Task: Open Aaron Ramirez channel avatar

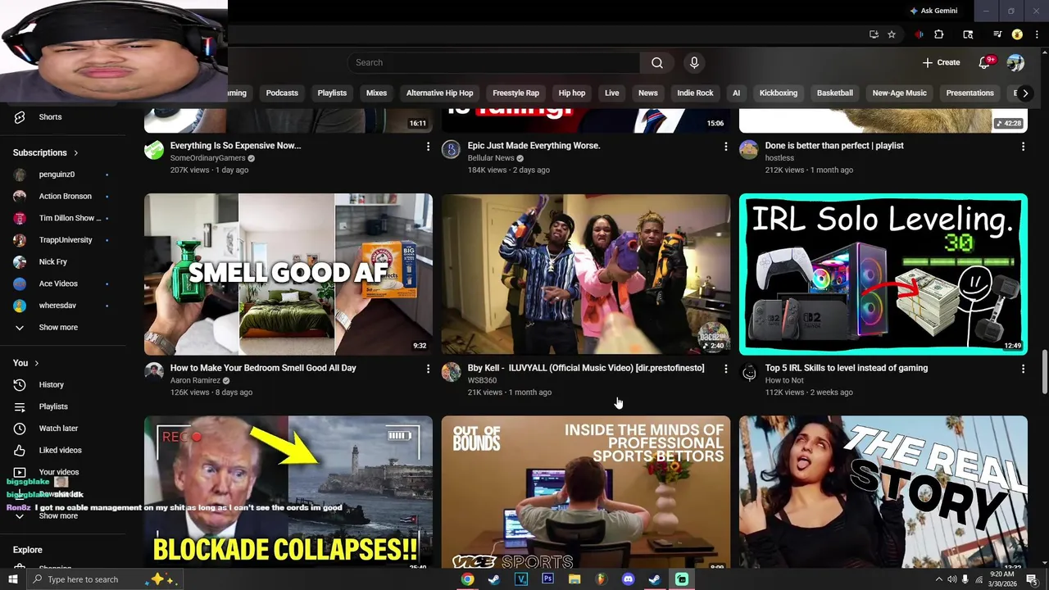Action: [x=154, y=372]
